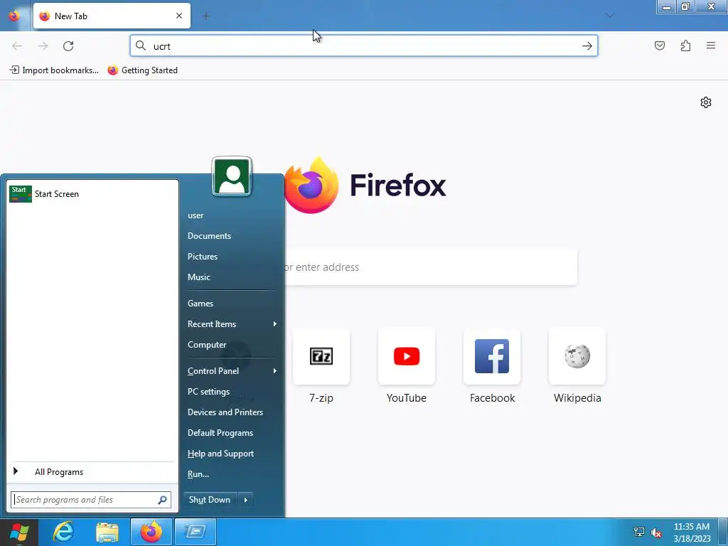The image size is (728, 546).
Task: Click the Shut Down button
Action: 210,500
